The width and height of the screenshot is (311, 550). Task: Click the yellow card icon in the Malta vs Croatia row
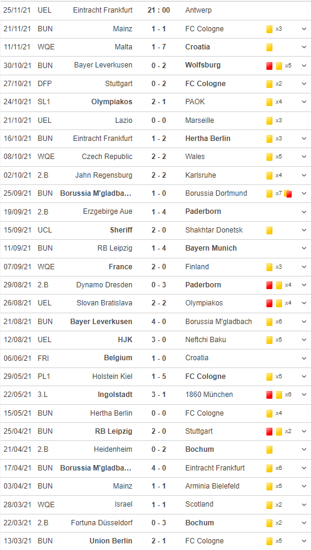(269, 47)
